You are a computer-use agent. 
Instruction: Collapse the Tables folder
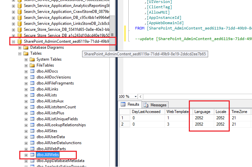[x=20, y=54]
